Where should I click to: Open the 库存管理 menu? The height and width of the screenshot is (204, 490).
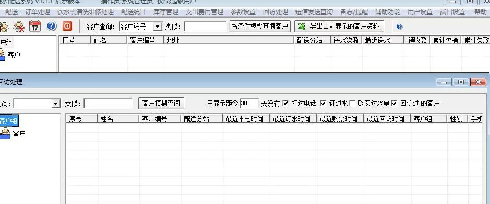(x=165, y=12)
